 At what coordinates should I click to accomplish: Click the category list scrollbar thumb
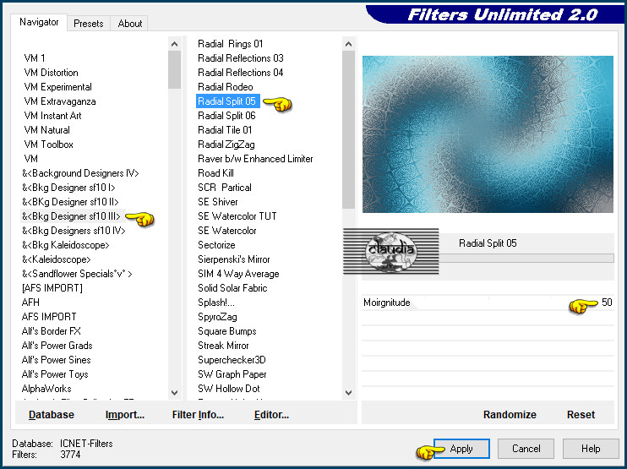point(174,69)
